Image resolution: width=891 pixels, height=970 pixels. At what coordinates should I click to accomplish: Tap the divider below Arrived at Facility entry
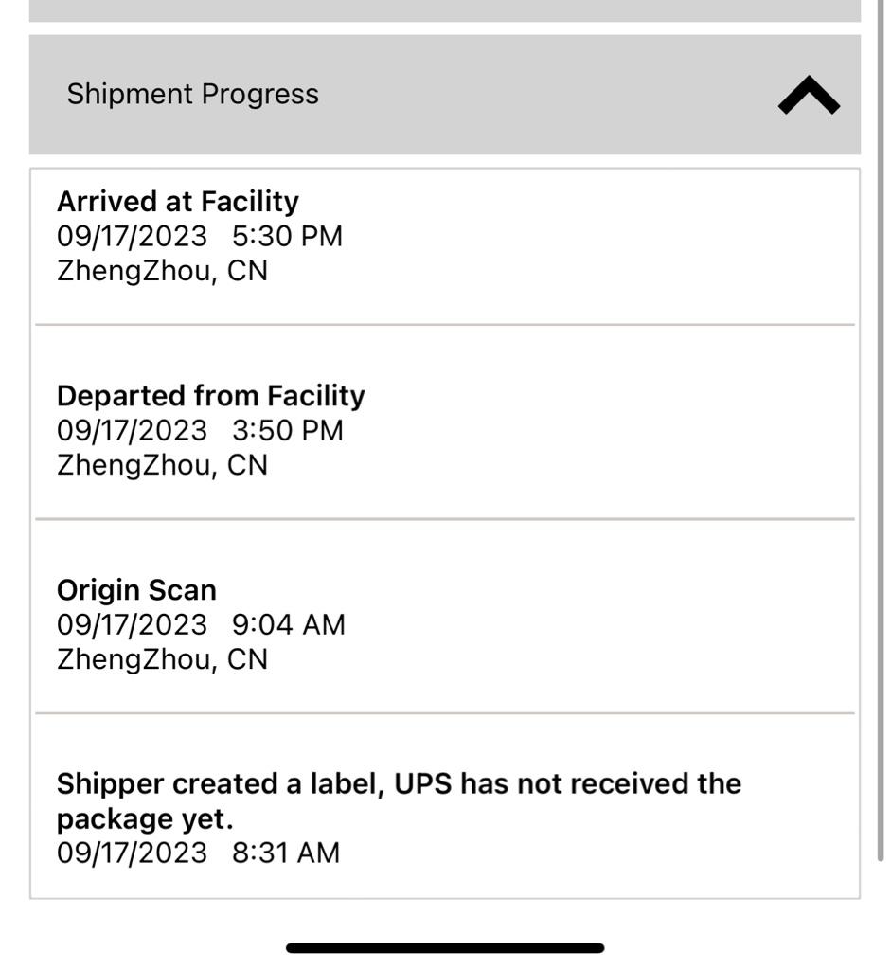[x=445, y=324]
